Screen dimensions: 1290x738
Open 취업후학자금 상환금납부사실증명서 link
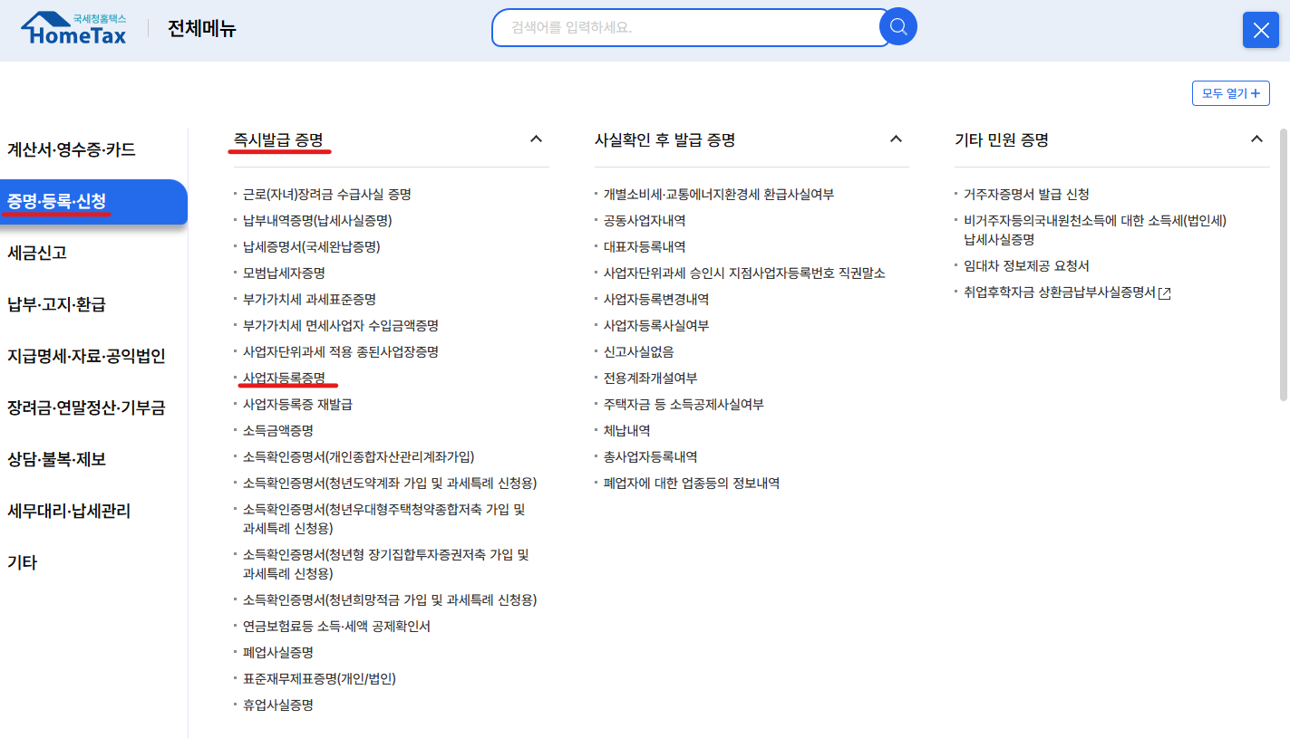[1060, 292]
